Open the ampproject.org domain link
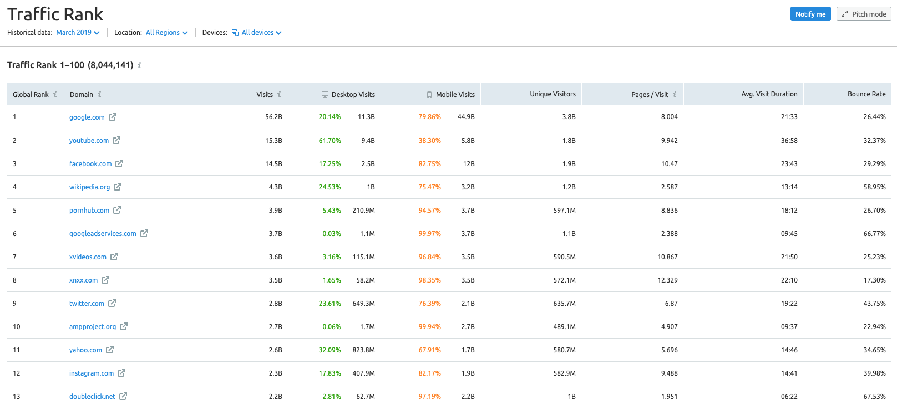The height and width of the screenshot is (410, 897). pyautogui.click(x=93, y=327)
